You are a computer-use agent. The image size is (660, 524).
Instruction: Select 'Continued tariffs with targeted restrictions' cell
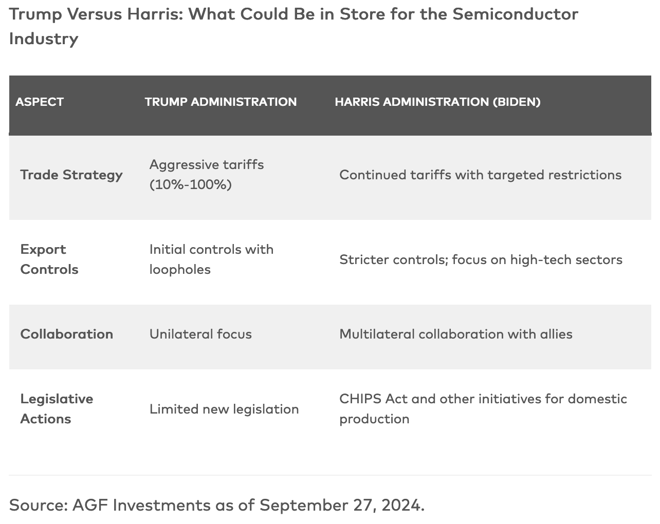(x=480, y=175)
